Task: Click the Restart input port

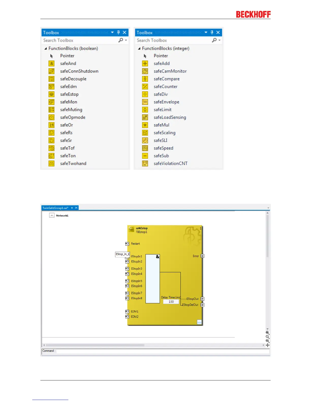Action: (x=127, y=244)
